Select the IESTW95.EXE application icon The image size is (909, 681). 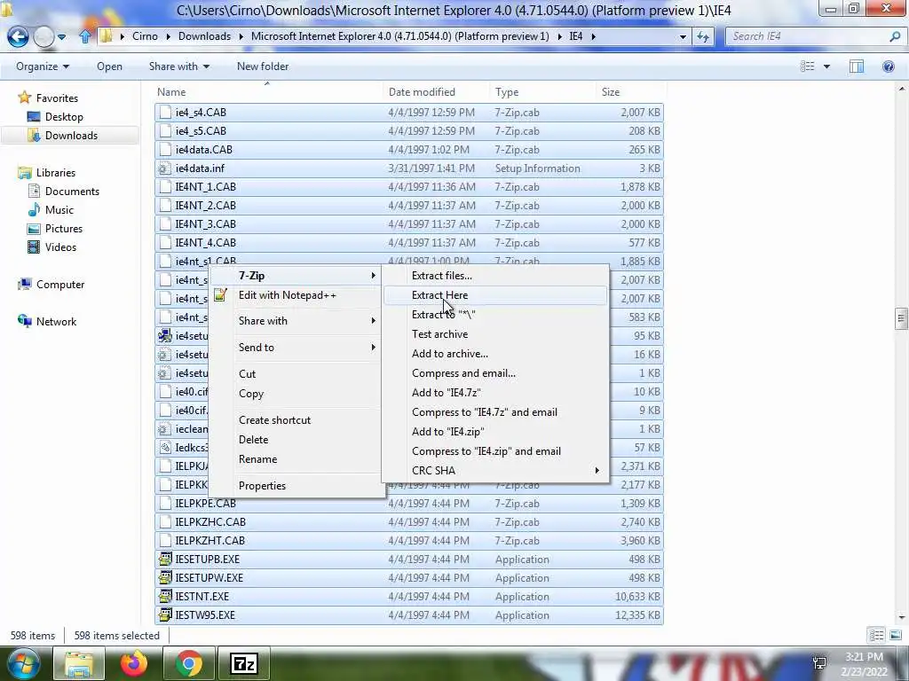pyautogui.click(x=165, y=615)
